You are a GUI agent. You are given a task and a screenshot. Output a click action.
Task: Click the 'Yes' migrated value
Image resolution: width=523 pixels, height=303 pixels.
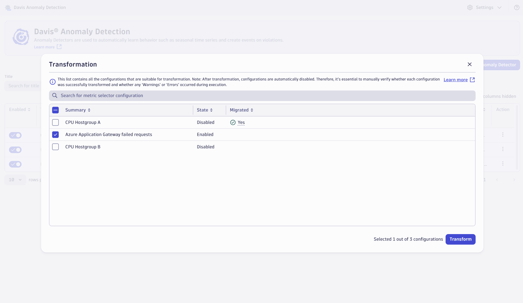[241, 122]
